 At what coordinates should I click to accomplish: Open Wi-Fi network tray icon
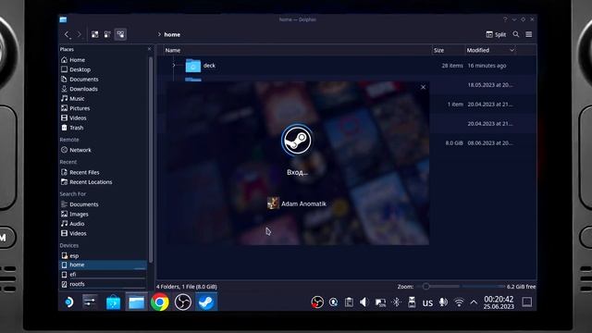(x=459, y=302)
